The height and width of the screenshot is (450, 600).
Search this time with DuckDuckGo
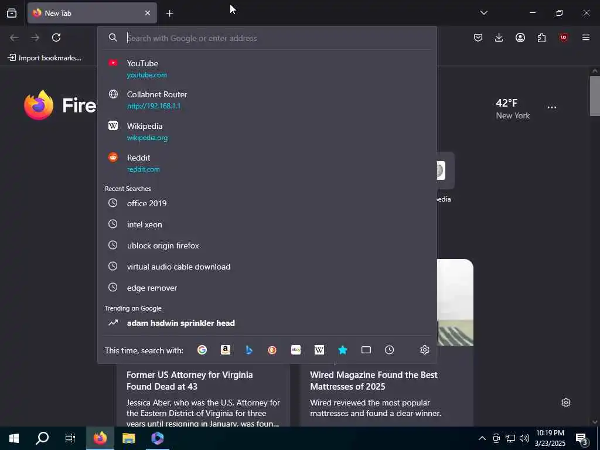[272, 350]
